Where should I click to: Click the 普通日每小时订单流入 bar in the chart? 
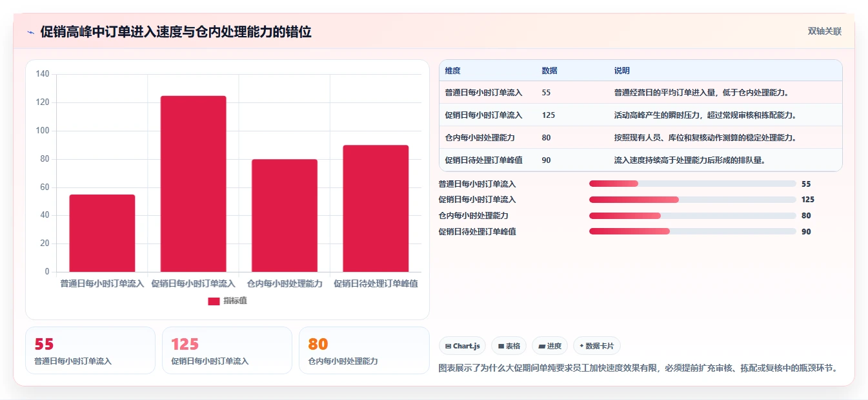(102, 233)
